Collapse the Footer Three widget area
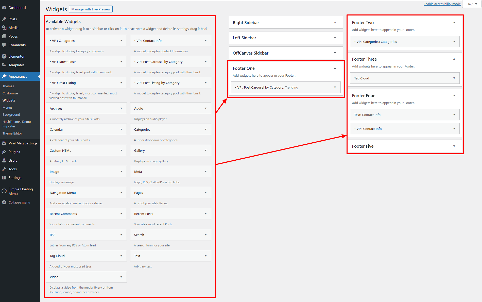Image resolution: width=482 pixels, height=302 pixels. [454, 59]
